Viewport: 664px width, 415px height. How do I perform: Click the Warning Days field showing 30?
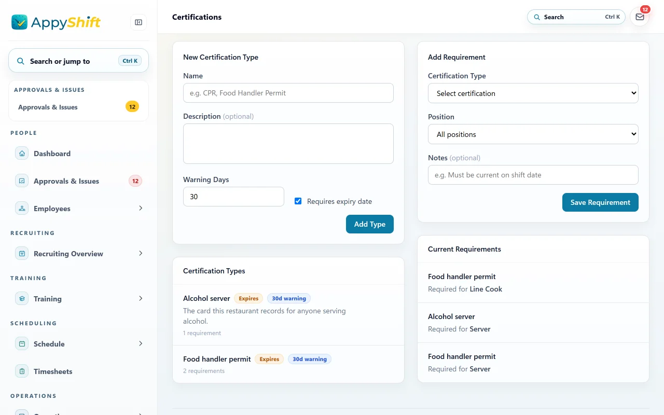click(233, 197)
